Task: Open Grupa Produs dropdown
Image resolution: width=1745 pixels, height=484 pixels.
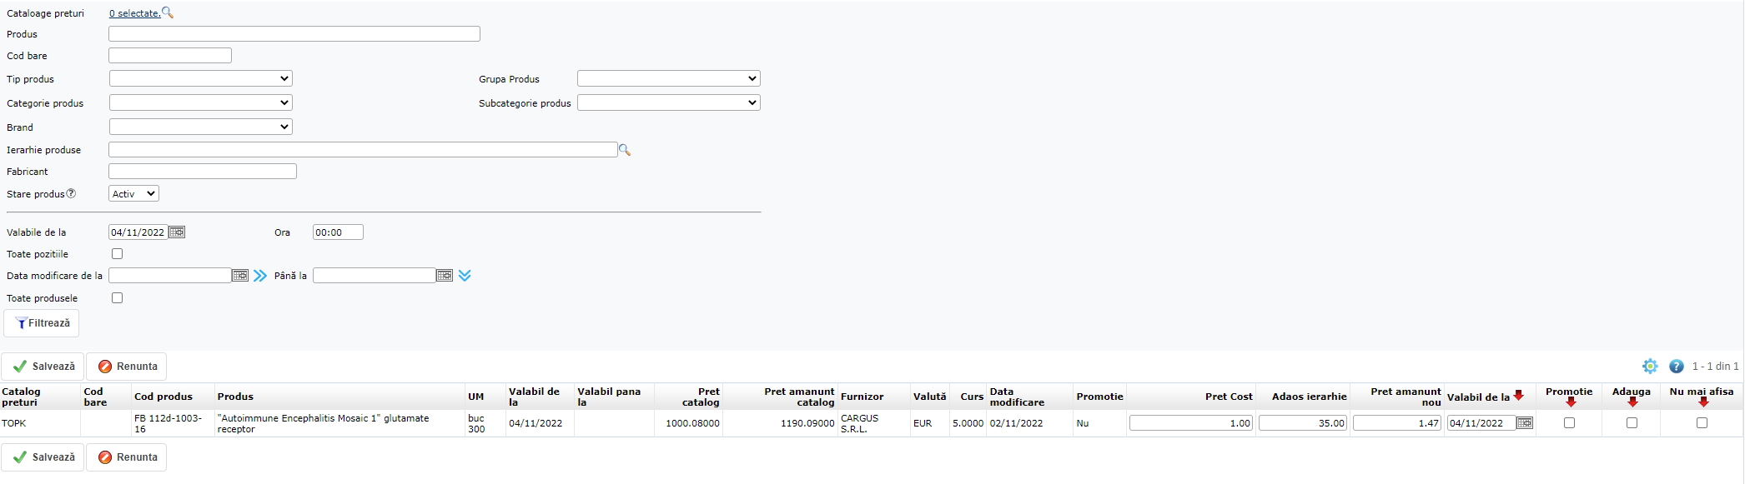Action: coord(668,79)
